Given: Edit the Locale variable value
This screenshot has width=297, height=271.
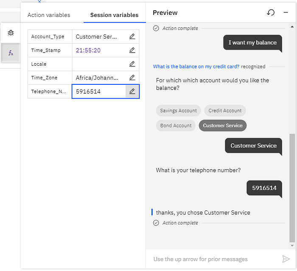Looking at the screenshot, I should [x=132, y=64].
